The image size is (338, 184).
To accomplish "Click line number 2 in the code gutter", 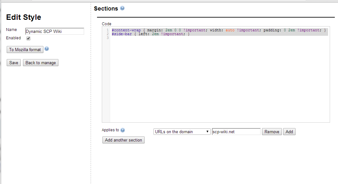I will 108,34.
